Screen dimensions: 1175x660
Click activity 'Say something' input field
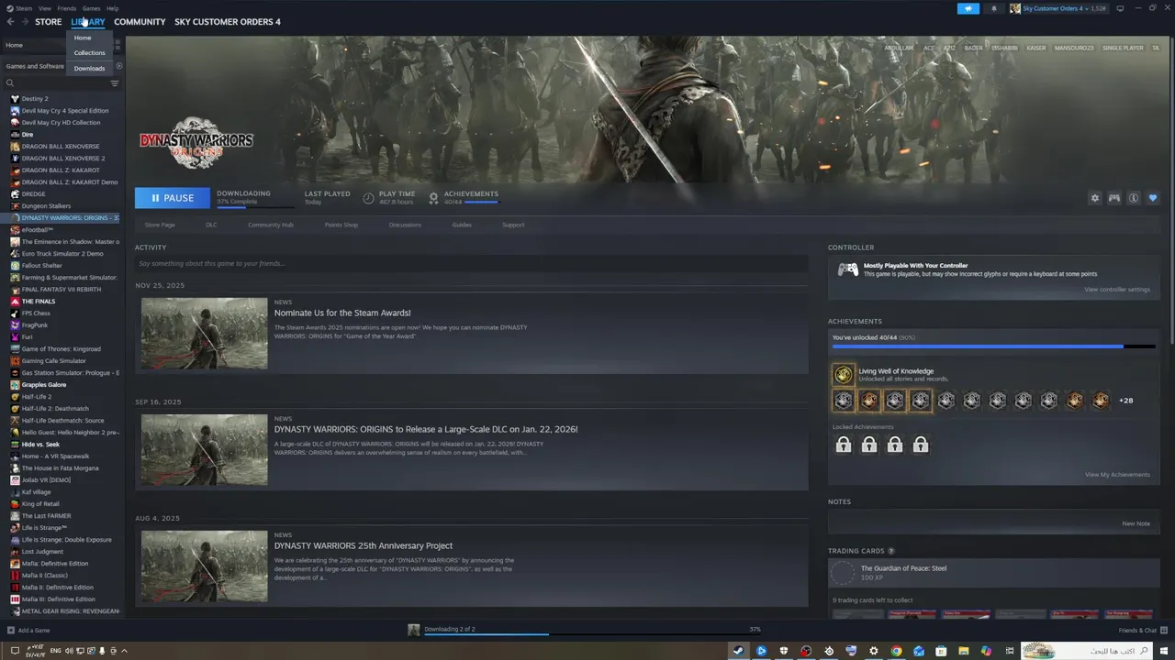[x=471, y=263]
